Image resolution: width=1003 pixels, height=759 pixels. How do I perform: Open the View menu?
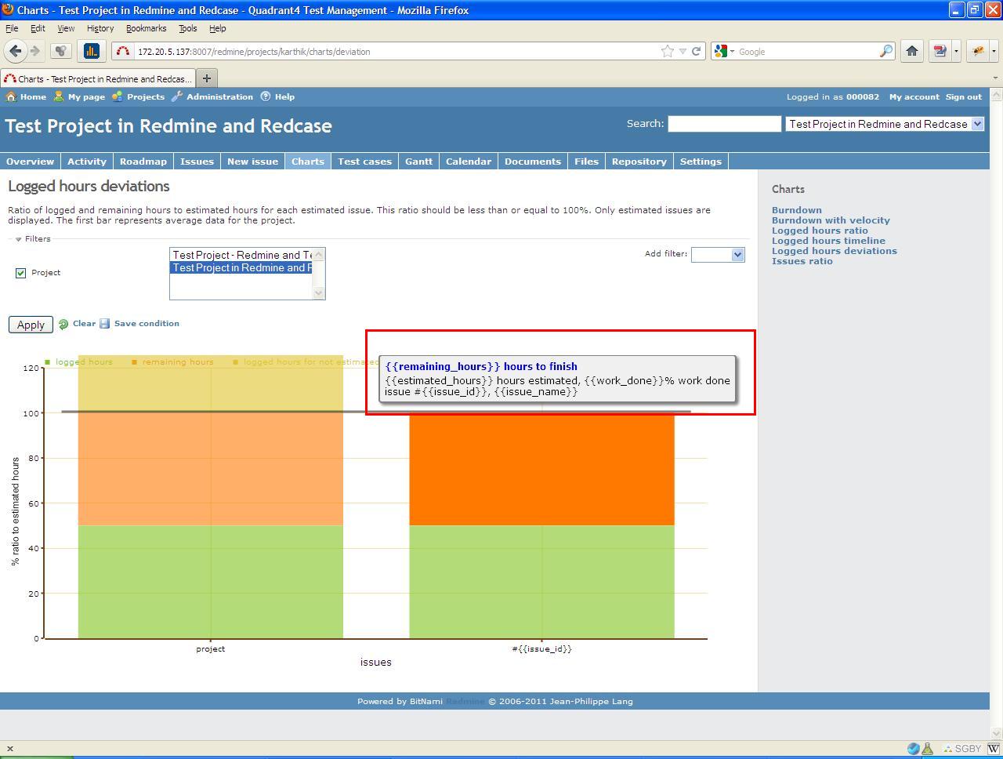coord(66,28)
